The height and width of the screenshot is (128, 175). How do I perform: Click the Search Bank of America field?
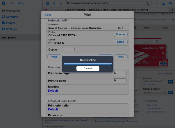160,19
